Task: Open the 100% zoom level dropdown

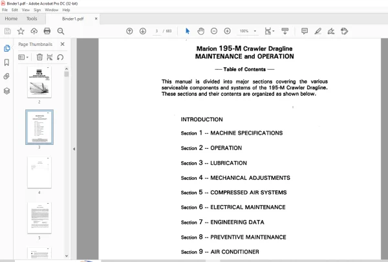Action: click(x=248, y=31)
